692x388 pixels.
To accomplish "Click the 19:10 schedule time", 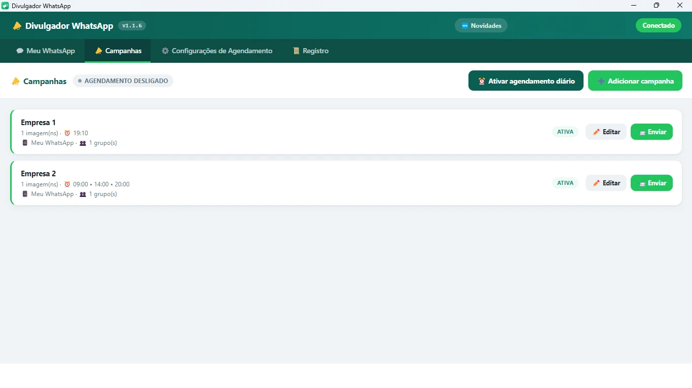I will click(81, 133).
